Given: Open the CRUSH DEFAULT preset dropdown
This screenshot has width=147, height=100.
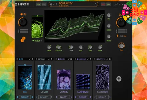Looking at the screenshot, I should point(44,97).
